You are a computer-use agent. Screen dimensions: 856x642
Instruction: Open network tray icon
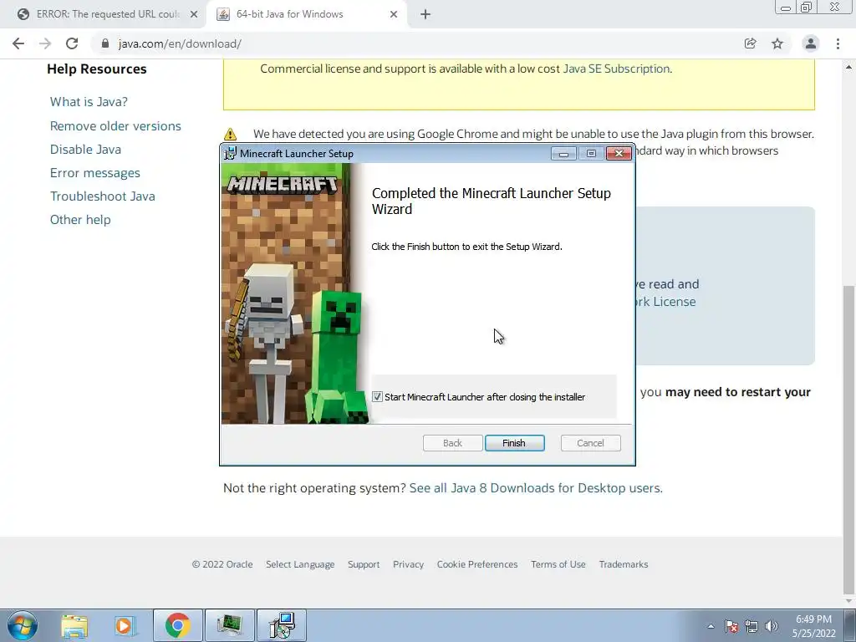point(752,626)
